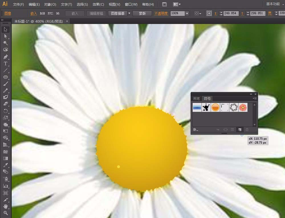Open the align options dropdown icon

[x=198, y=13]
